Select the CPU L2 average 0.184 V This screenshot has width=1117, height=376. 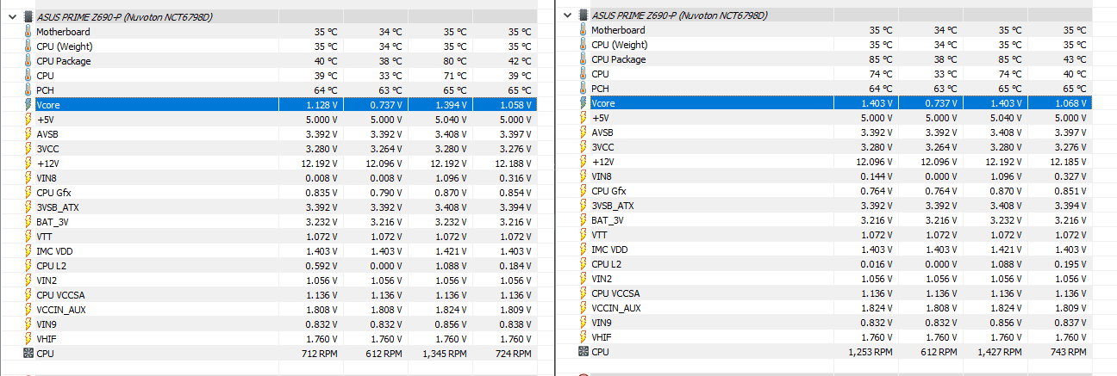(x=516, y=266)
